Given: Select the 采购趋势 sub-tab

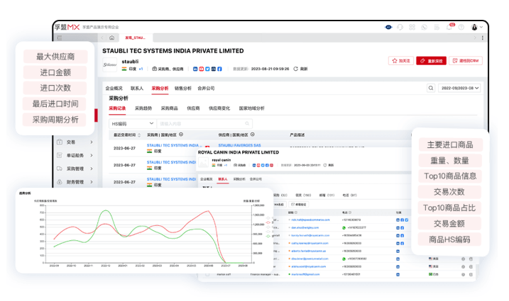Looking at the screenshot, I should (x=144, y=108).
